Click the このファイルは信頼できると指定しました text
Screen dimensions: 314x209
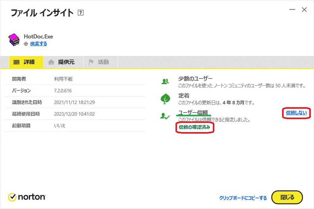pyautogui.click(x=214, y=120)
